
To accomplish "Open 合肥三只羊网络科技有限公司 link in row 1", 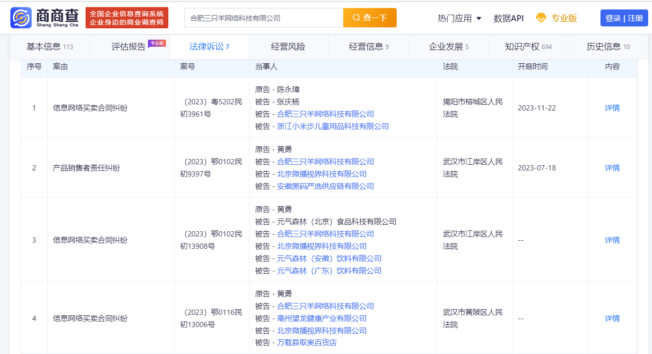I will 325,114.
